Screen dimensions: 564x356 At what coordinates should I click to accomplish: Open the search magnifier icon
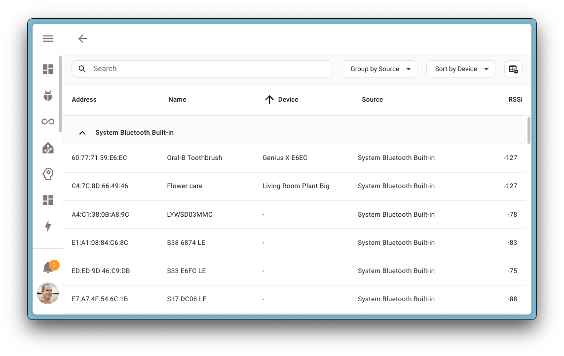coord(82,69)
